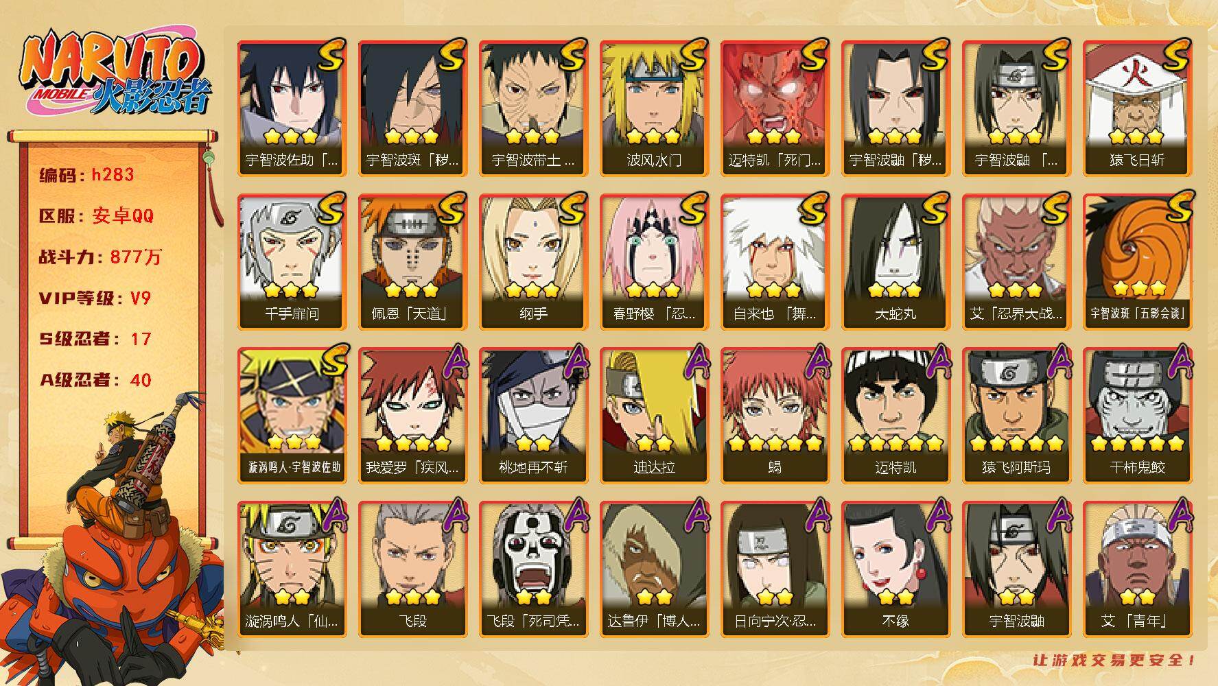Select the 波风水门 ninja card
The width and height of the screenshot is (1218, 686).
click(x=654, y=108)
